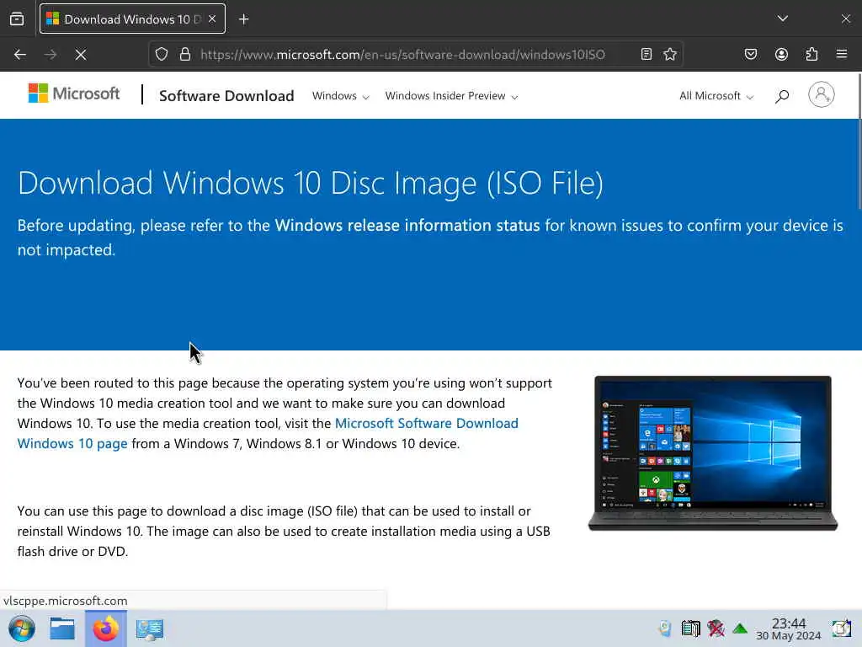
Task: Open Microsoft Software Download Windows 10 page link
Action: (x=268, y=434)
